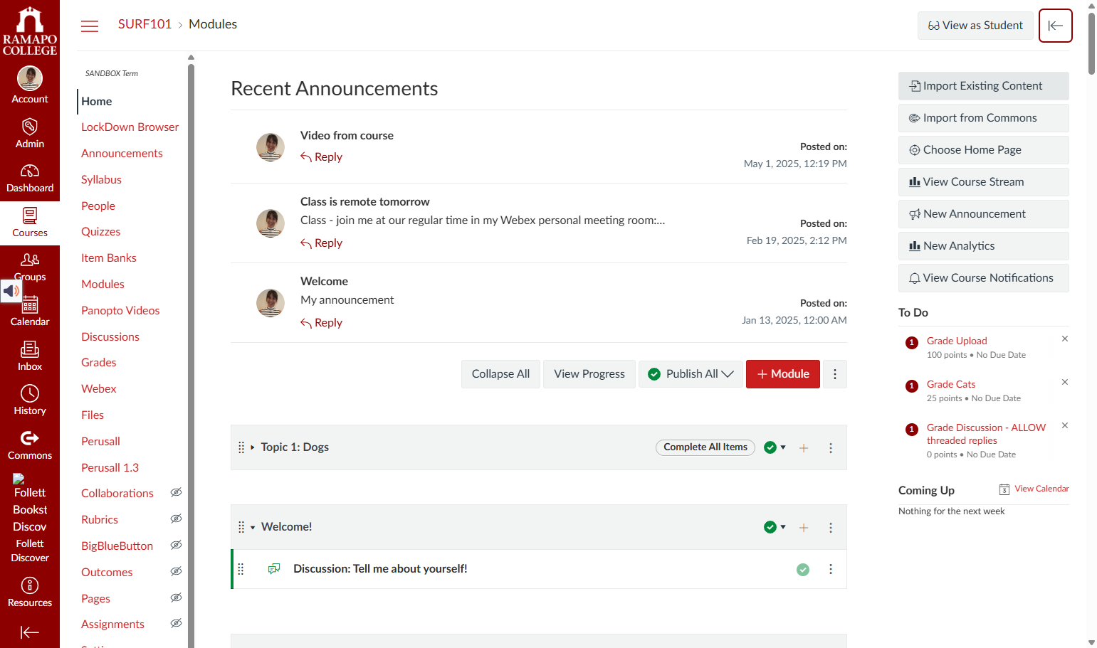Click the drag handle for Welcome! module
The image size is (1097, 648).
click(241, 527)
